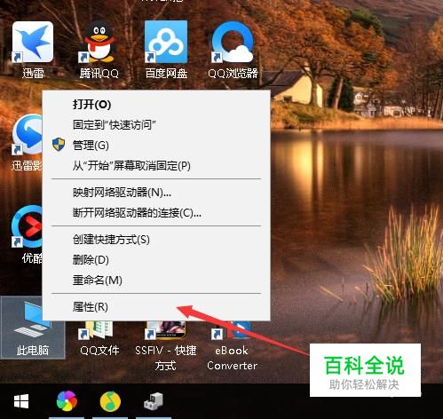Open yellow-green music taskbar app

tap(110, 401)
